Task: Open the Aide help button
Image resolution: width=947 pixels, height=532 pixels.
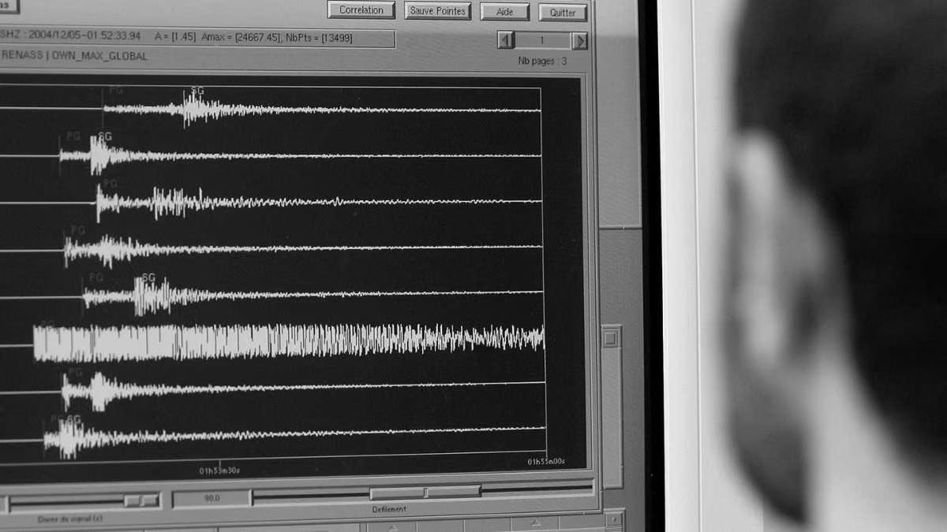Action: click(503, 11)
